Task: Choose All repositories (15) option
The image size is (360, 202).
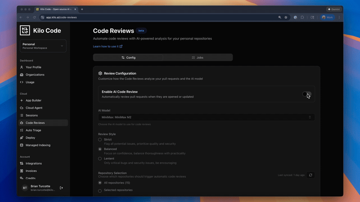Action: point(100,183)
